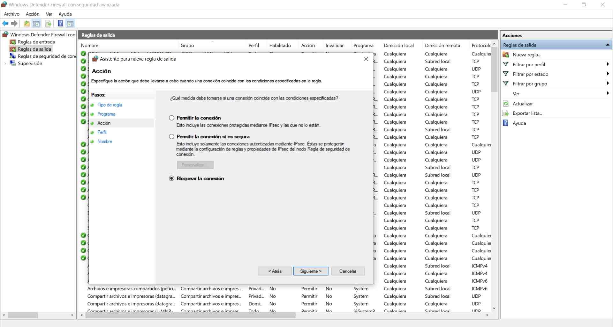Select the Archivos e impresoras compartidos rule row
This screenshot has width=613, height=327.
(285, 289)
